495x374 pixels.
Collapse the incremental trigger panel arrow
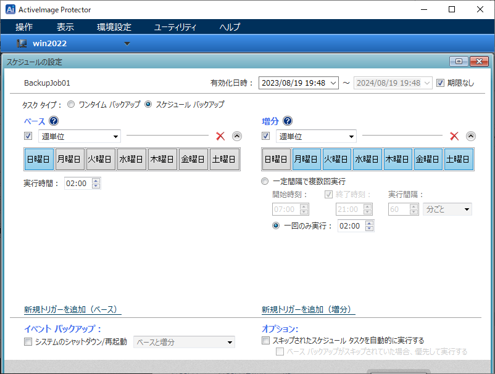[471, 136]
